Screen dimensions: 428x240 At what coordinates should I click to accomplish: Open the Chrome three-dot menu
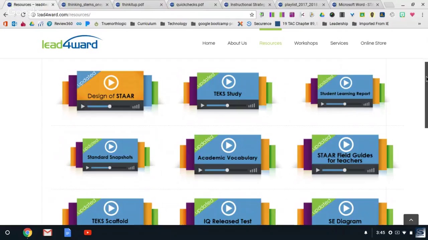tap(422, 15)
